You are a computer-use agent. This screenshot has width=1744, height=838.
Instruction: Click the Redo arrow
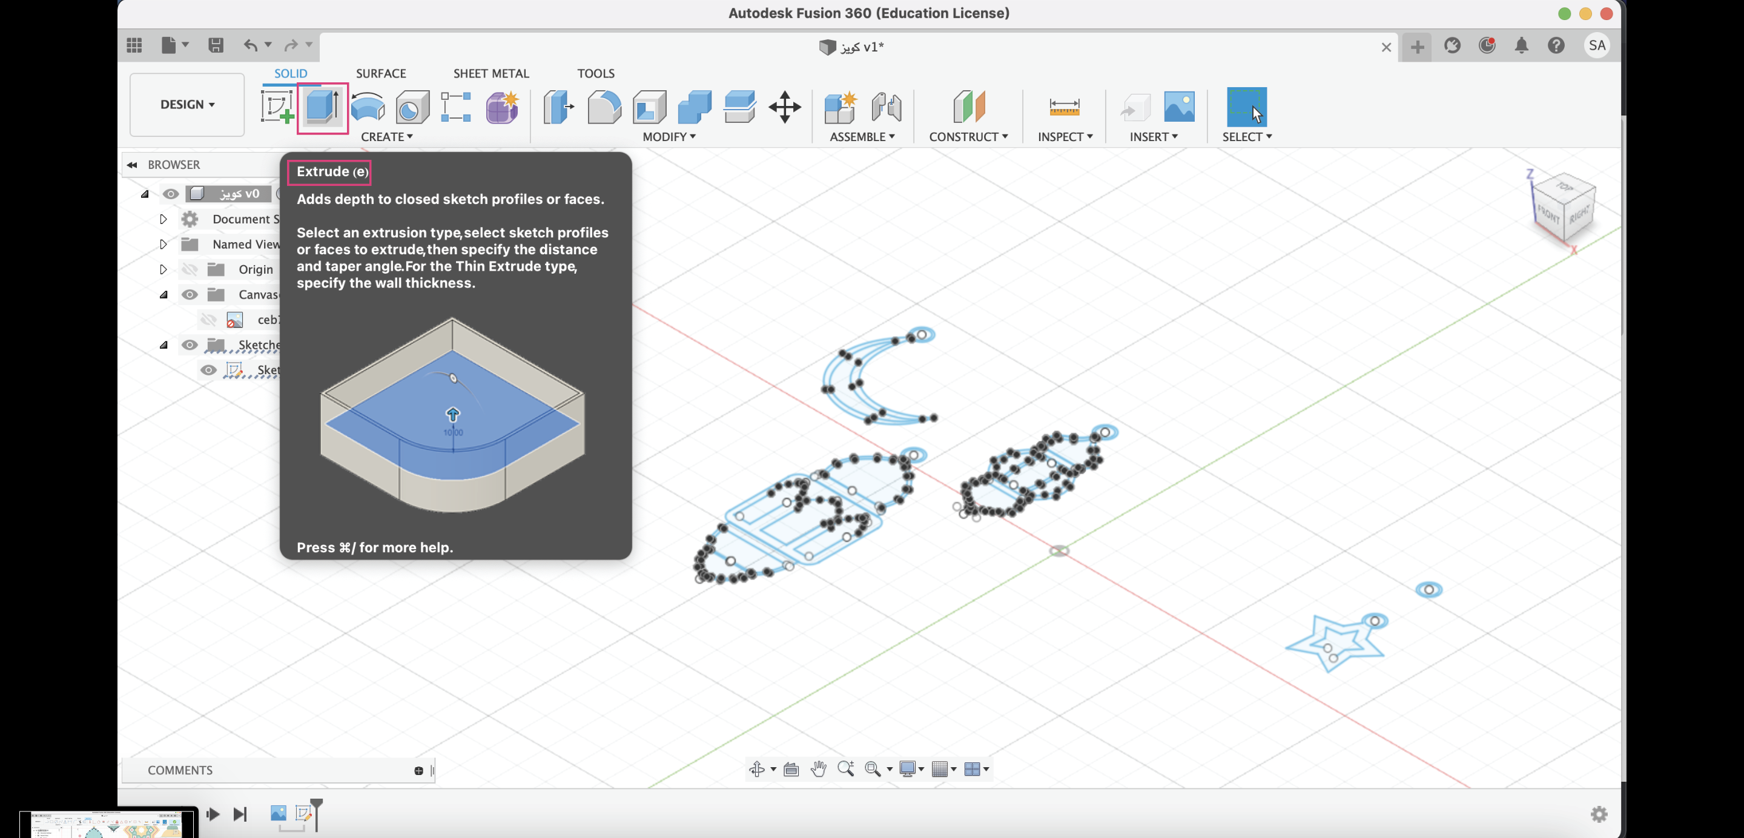click(x=291, y=45)
